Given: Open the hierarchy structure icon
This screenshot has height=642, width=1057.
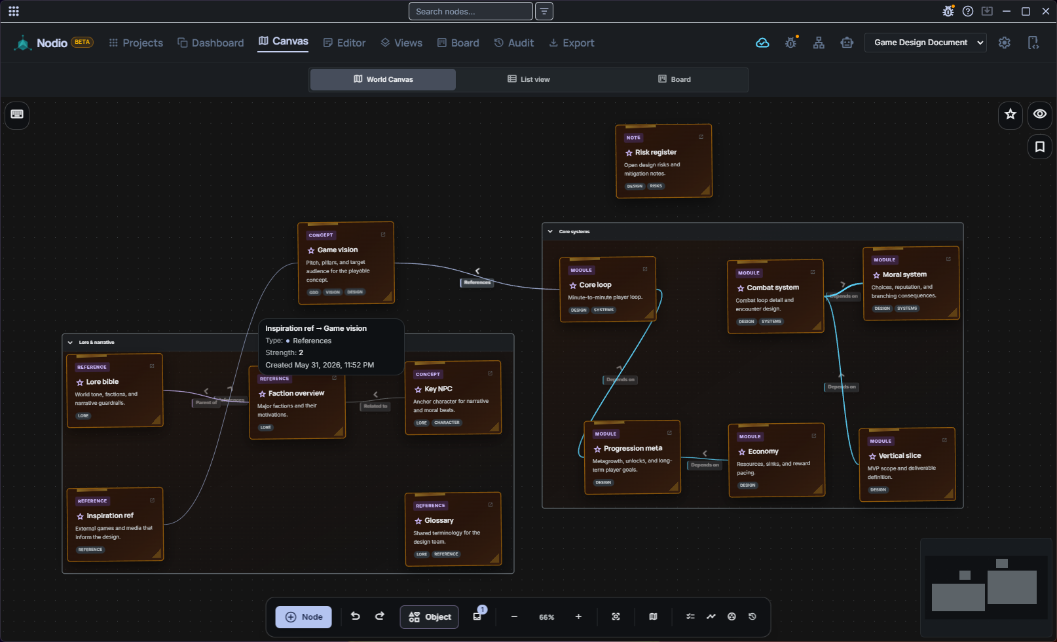Looking at the screenshot, I should coord(819,43).
